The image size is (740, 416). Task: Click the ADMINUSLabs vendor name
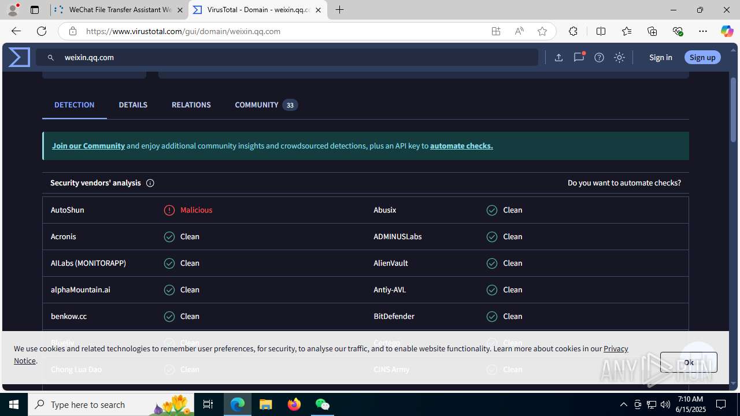click(397, 236)
